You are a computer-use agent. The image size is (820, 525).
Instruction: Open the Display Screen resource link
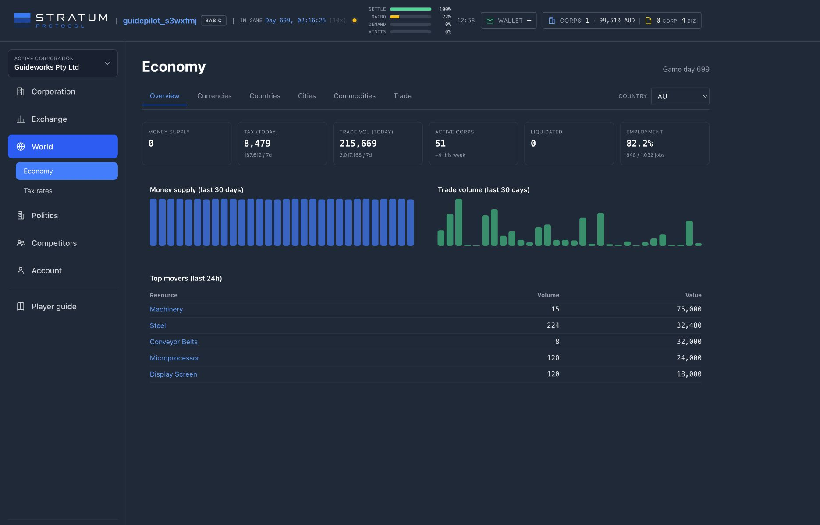point(173,374)
